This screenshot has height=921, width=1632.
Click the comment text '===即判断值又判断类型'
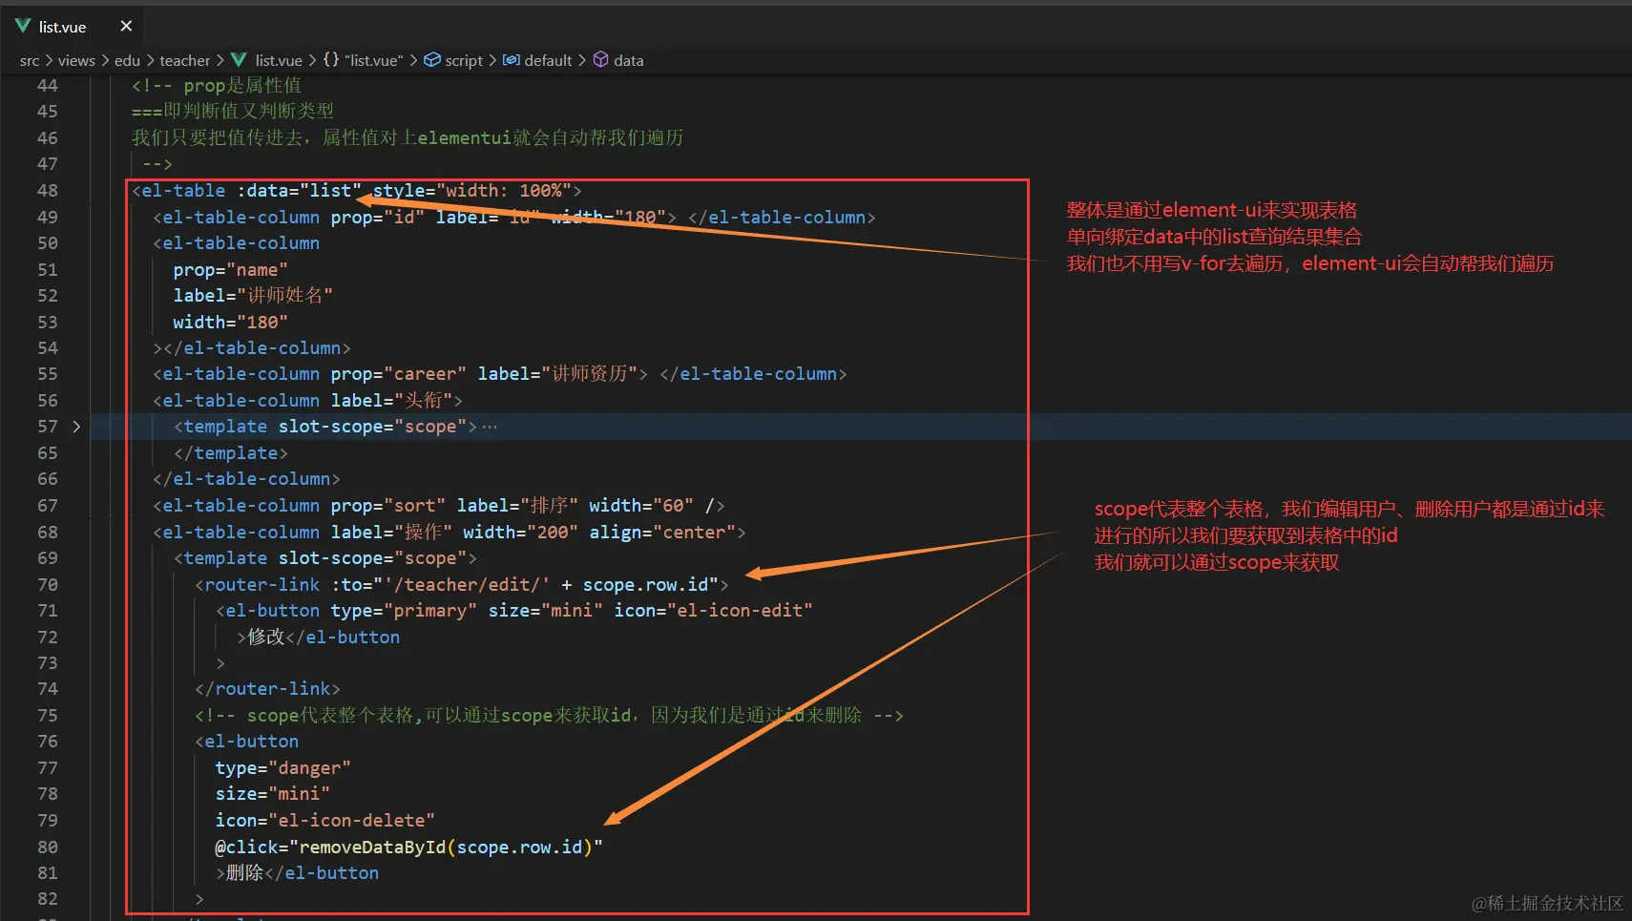tap(233, 112)
